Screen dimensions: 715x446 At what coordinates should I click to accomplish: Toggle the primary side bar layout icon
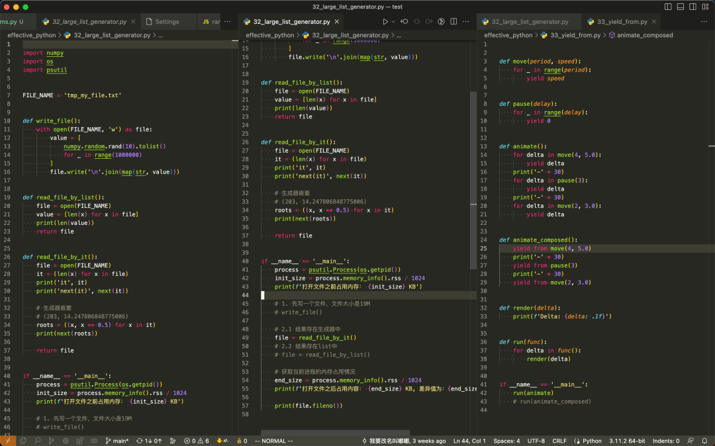tap(668, 7)
